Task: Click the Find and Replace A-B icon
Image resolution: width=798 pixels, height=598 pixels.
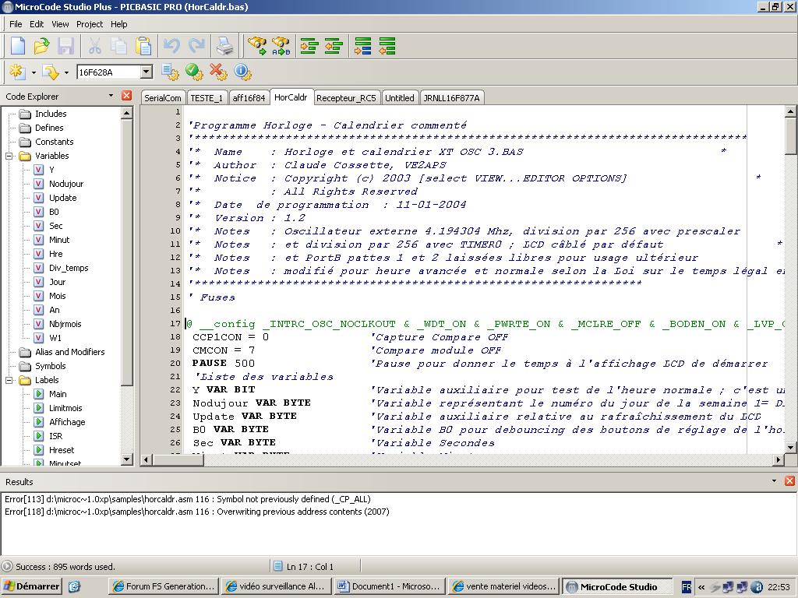Action: point(281,47)
